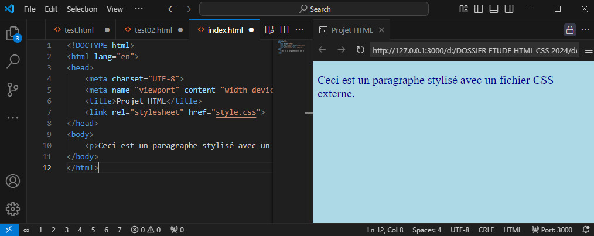Reload the Live Preview browser page
594x236 pixels.
tap(360, 50)
